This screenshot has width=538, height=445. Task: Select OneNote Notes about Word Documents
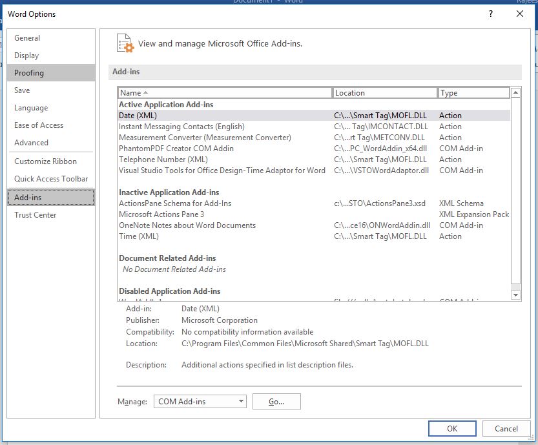point(187,225)
